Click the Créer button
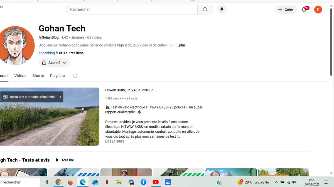 click(x=286, y=10)
